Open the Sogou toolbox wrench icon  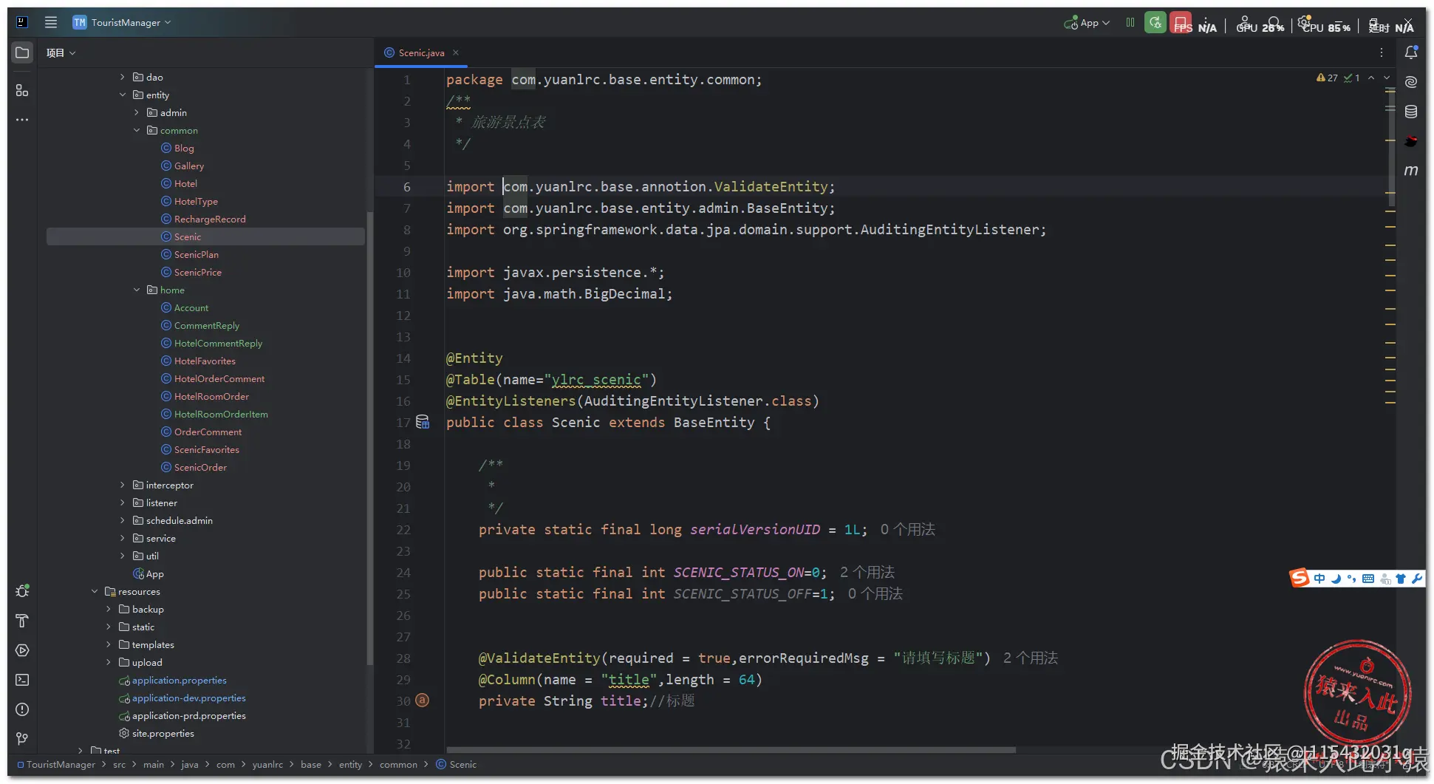pos(1416,579)
